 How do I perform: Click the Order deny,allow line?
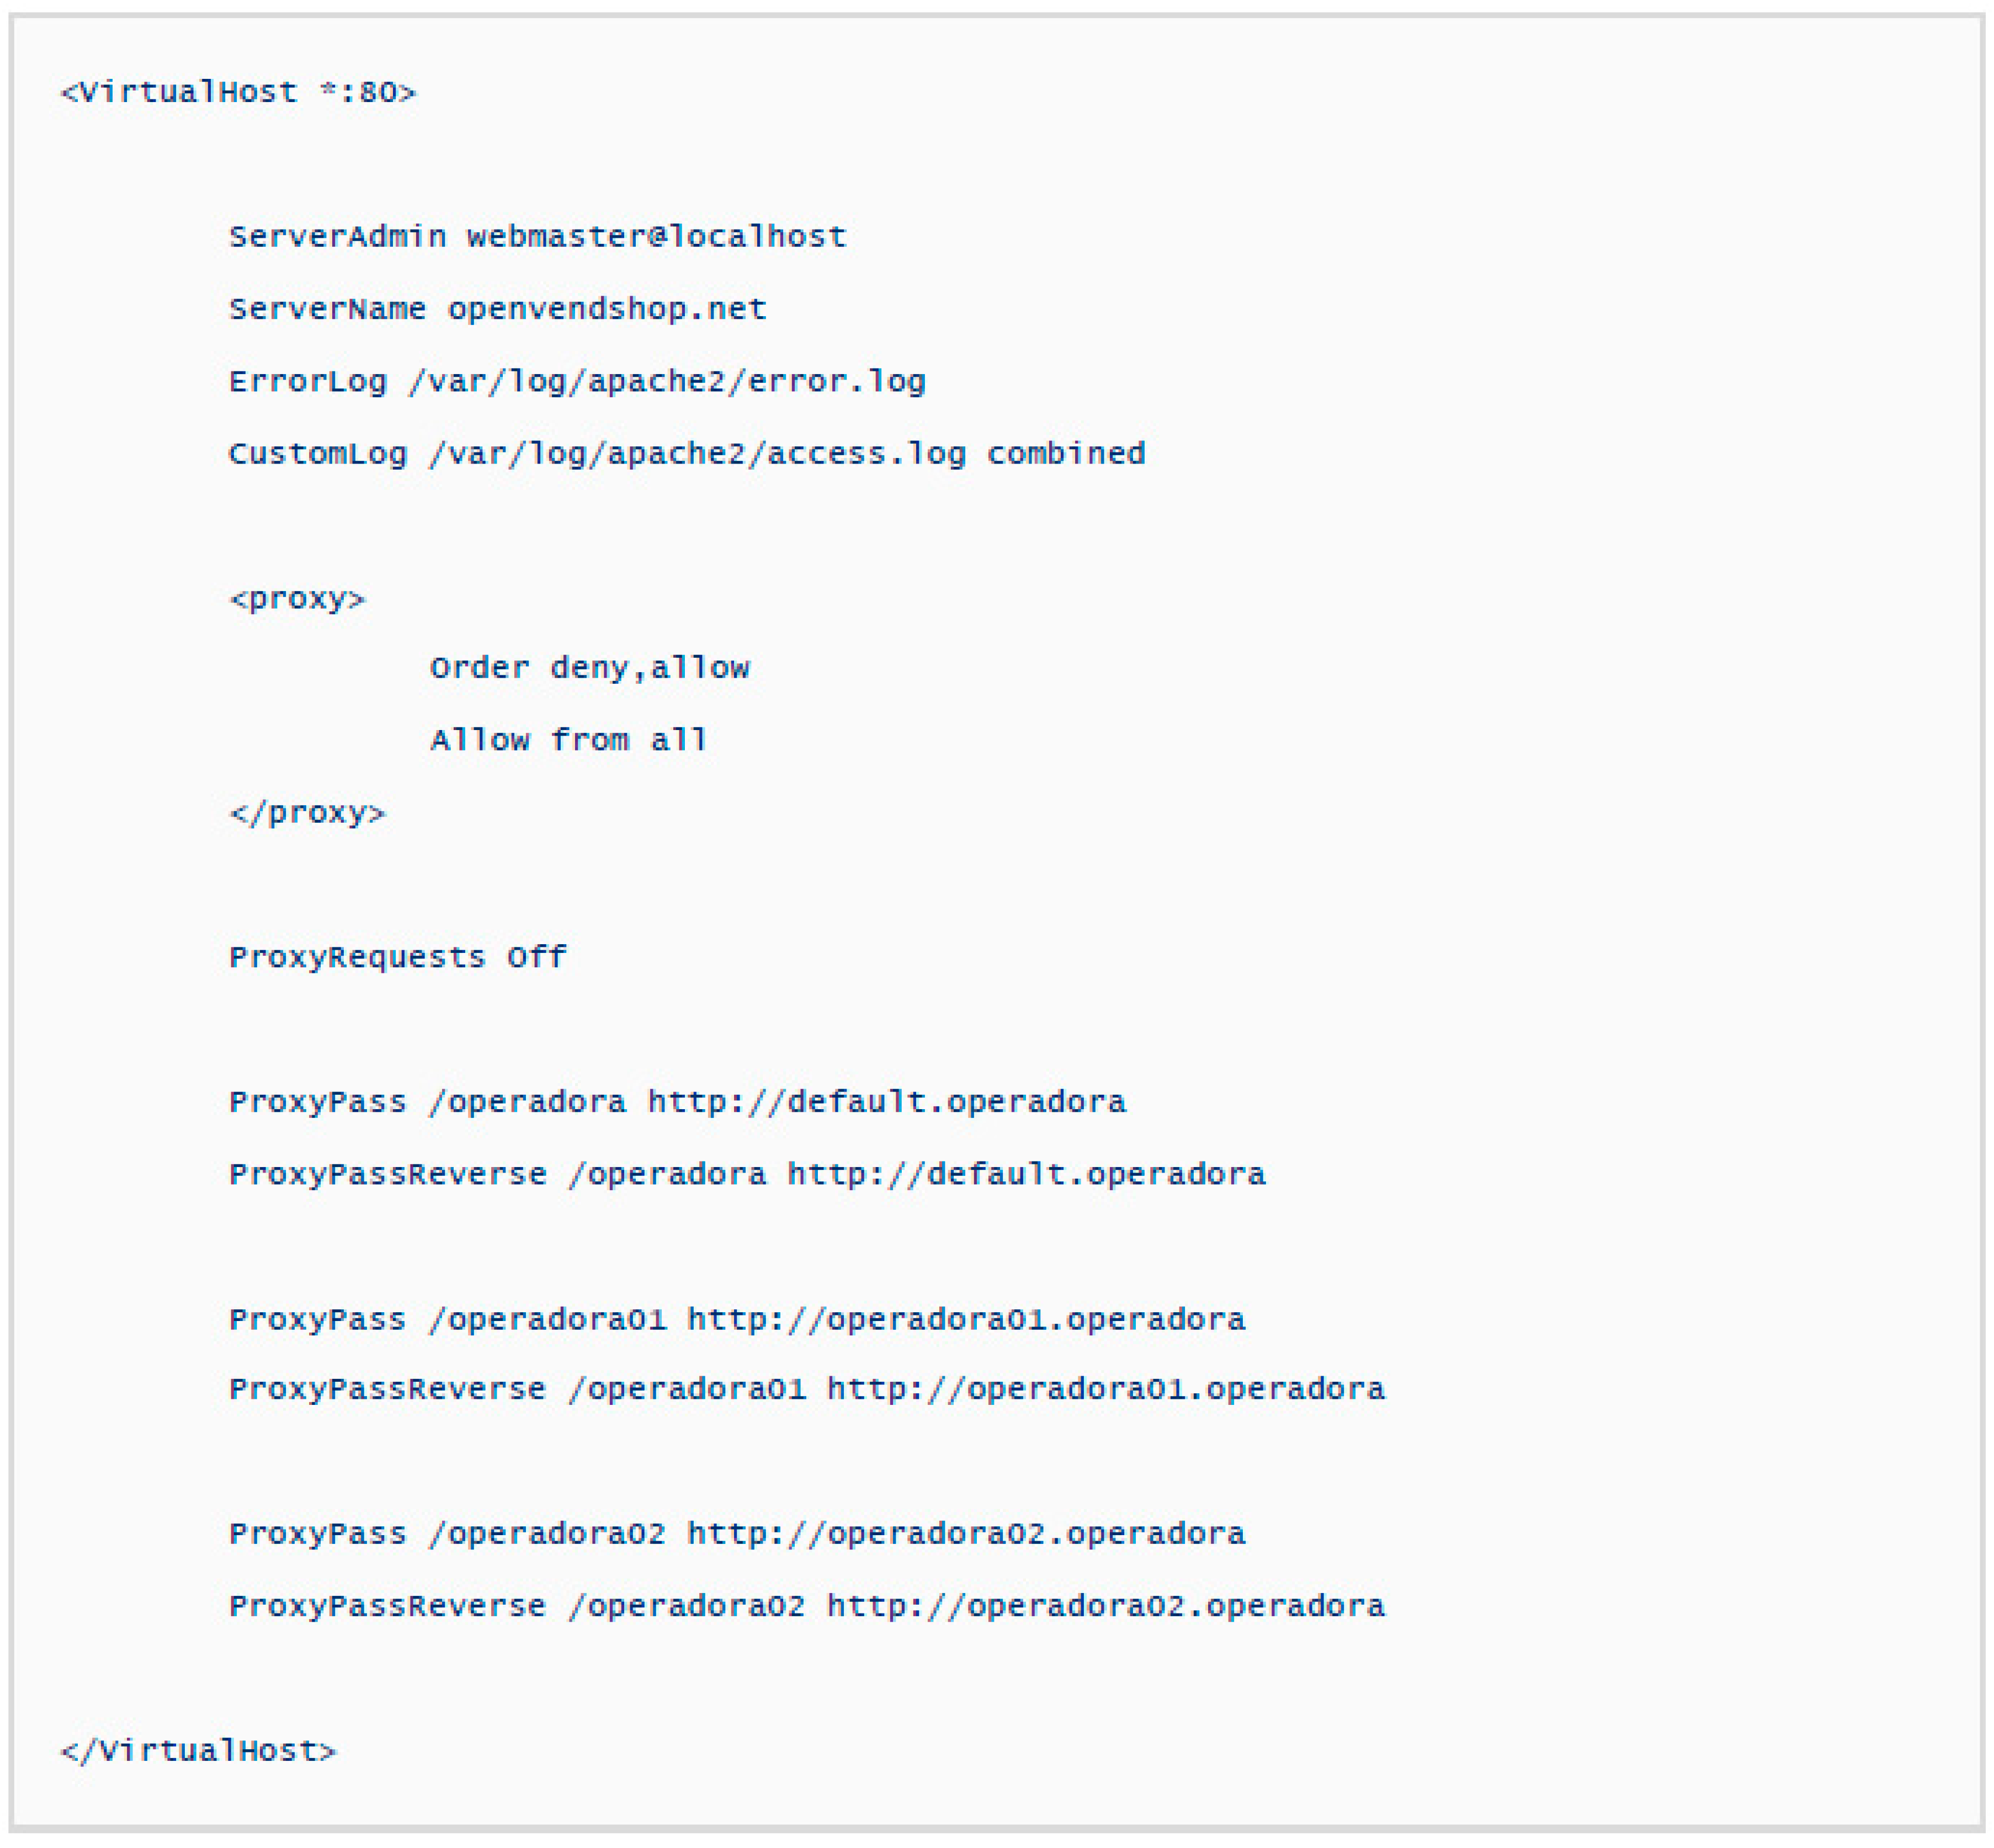(x=589, y=668)
